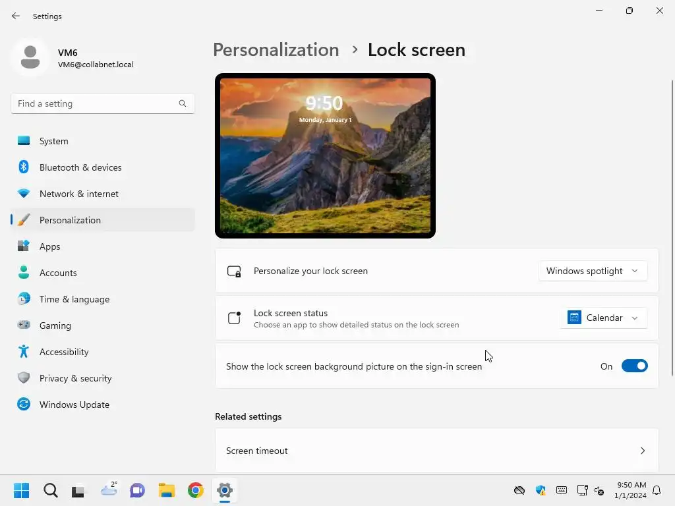Click the VM6 user avatar icon
The image size is (675, 506).
[x=30, y=57]
